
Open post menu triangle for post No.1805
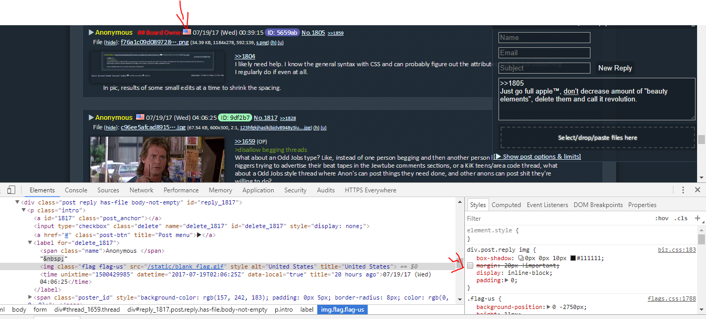pos(91,33)
